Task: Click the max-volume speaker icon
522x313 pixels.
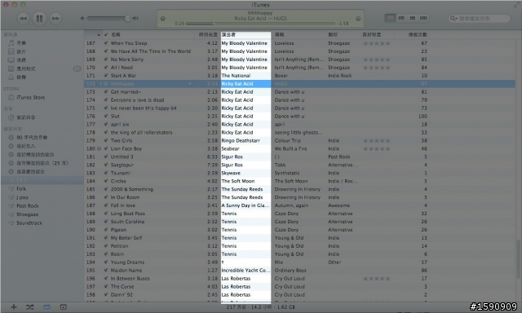Action: click(135, 18)
